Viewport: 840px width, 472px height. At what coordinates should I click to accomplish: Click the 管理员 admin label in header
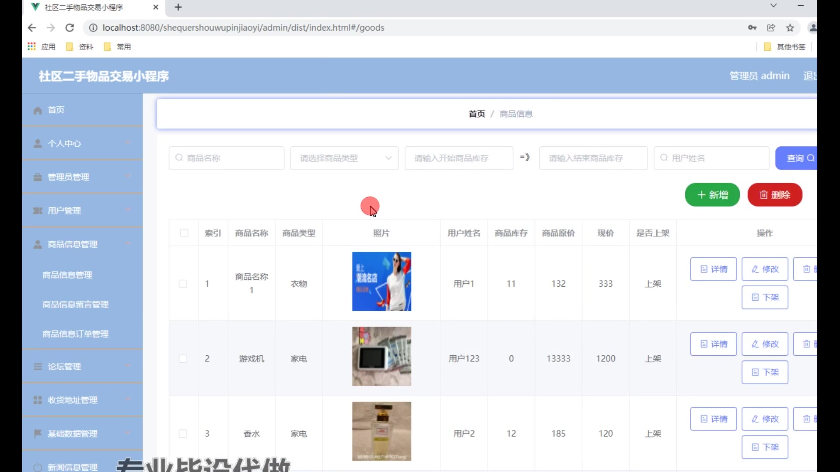[759, 76]
